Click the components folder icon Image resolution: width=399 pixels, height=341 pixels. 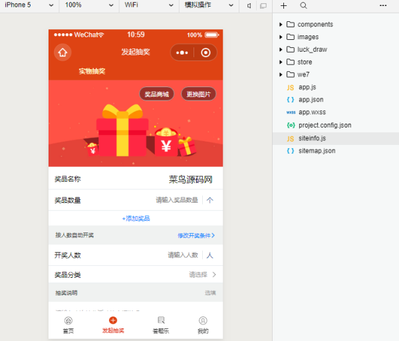[291, 25]
